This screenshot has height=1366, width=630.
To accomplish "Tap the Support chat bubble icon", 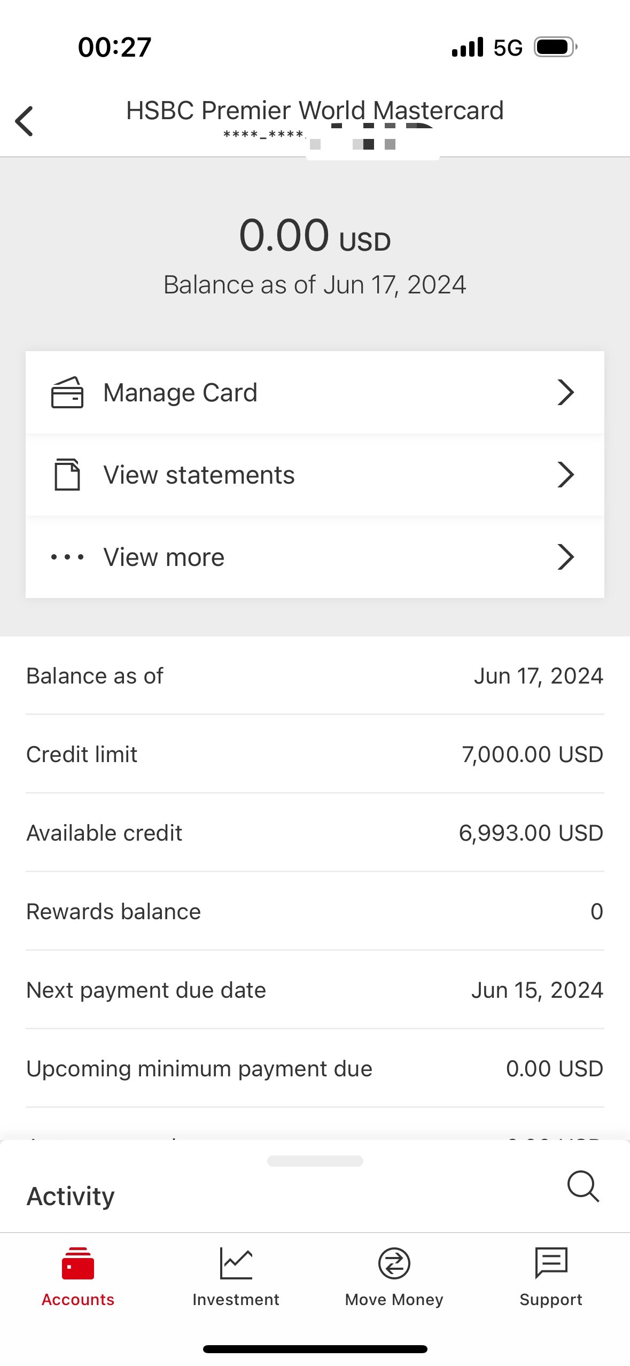I will [551, 1263].
